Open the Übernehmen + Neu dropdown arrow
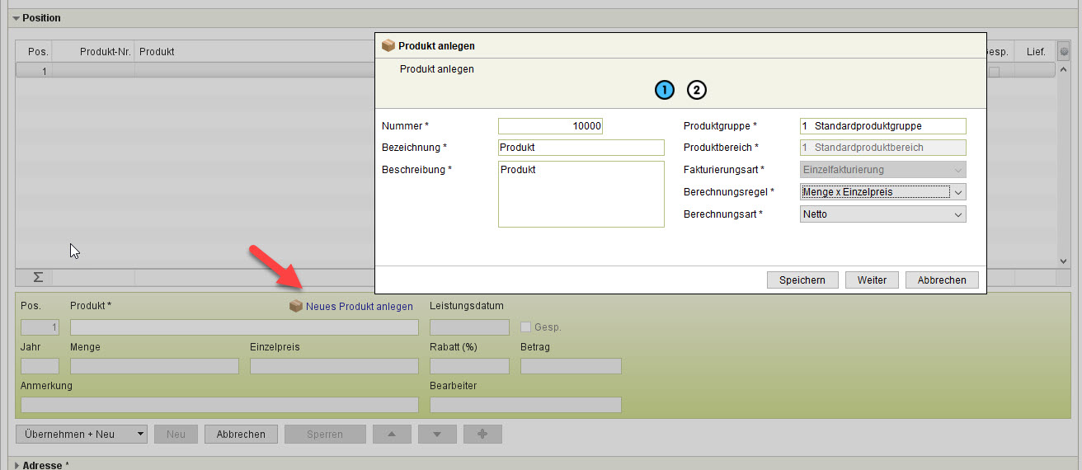Screen dimensions: 1082x470 pyautogui.click(x=139, y=434)
